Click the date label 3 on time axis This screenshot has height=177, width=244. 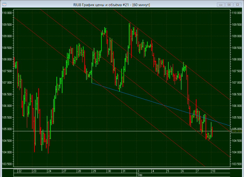[x=138, y=171]
